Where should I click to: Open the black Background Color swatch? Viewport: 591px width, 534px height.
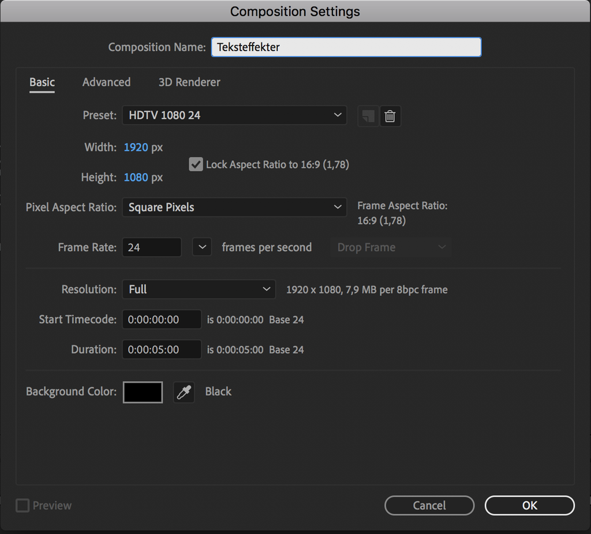tap(143, 392)
